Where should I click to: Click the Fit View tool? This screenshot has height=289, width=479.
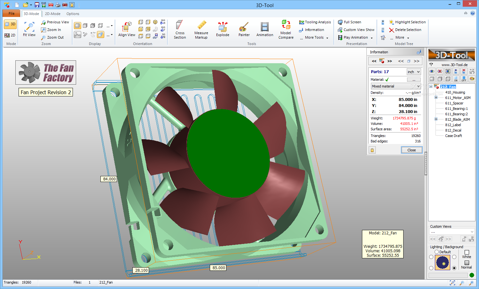pos(29,29)
